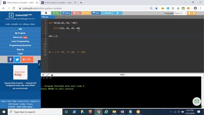This screenshot has width=204, height=115.
Task: Fold the function at line 2 arrow
Action: (47, 23)
